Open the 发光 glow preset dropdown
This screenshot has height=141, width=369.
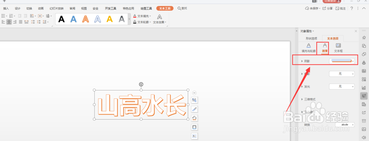click(342, 87)
